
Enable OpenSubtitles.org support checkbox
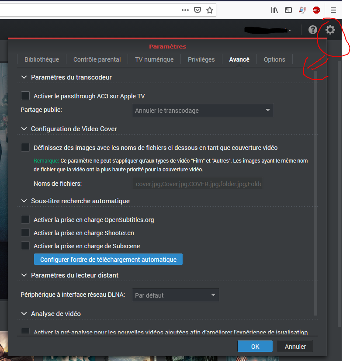25,220
